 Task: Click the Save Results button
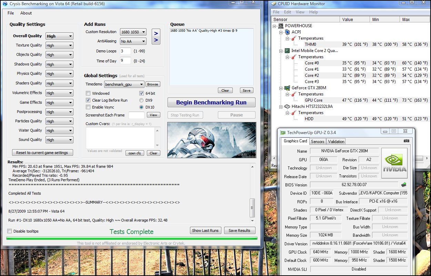click(x=239, y=231)
